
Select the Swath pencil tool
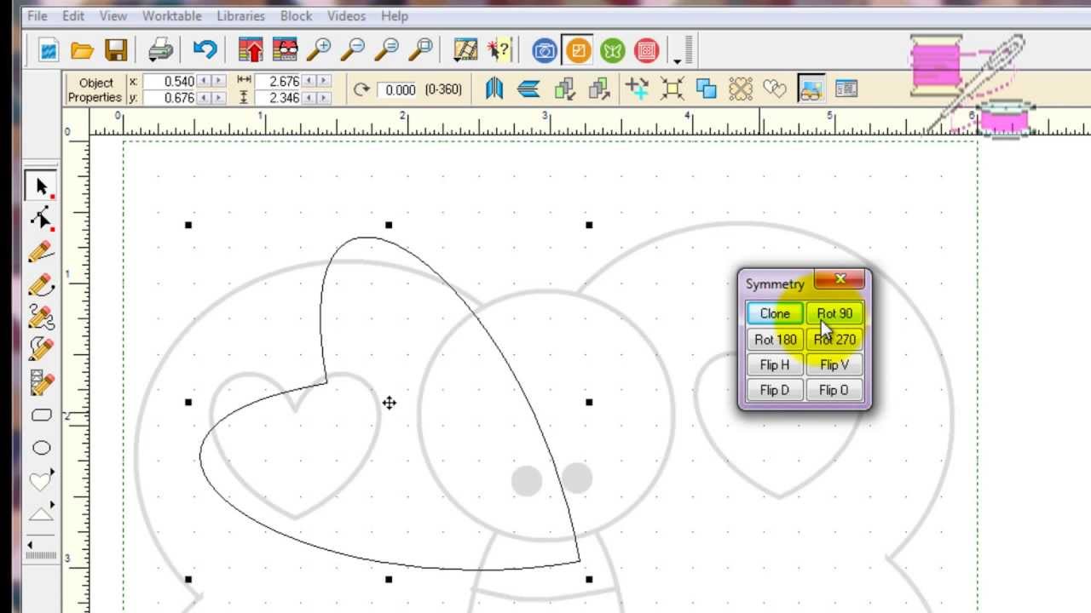tap(41, 382)
